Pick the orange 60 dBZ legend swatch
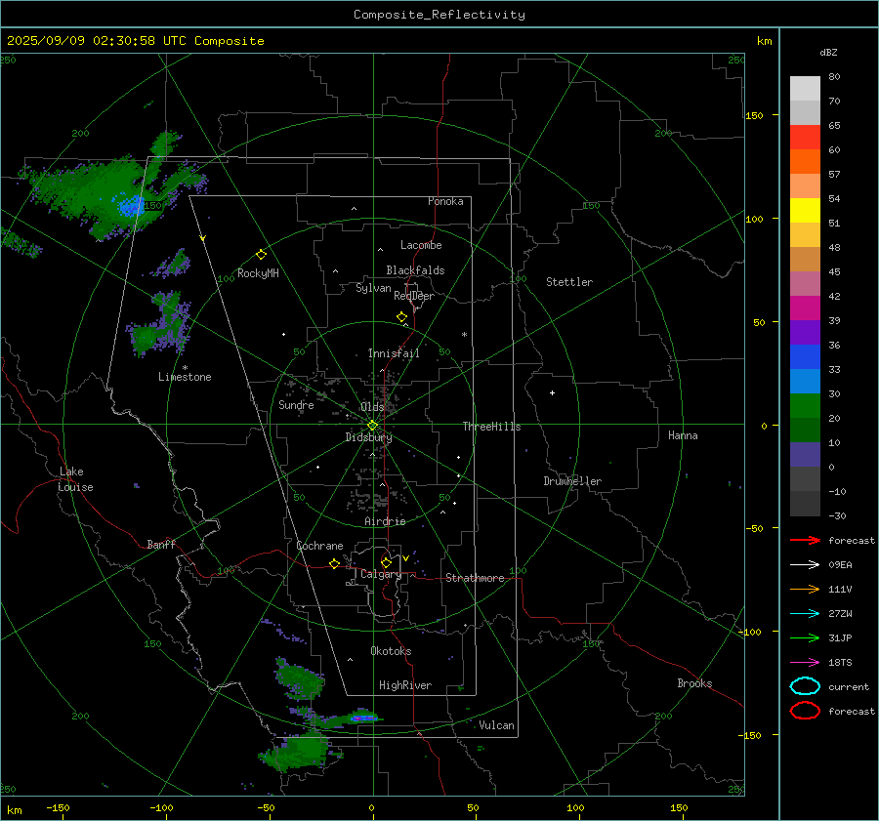 805,161
